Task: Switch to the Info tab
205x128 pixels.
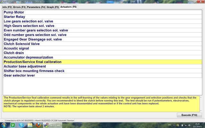Action: (7, 7)
